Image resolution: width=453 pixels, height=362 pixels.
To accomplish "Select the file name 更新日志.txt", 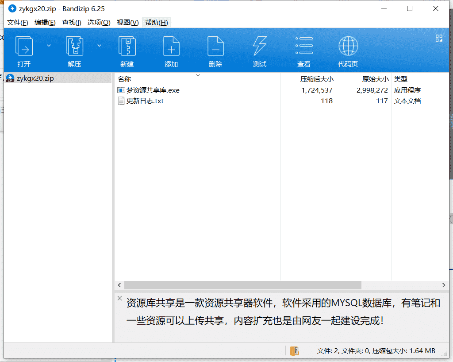I will point(145,101).
